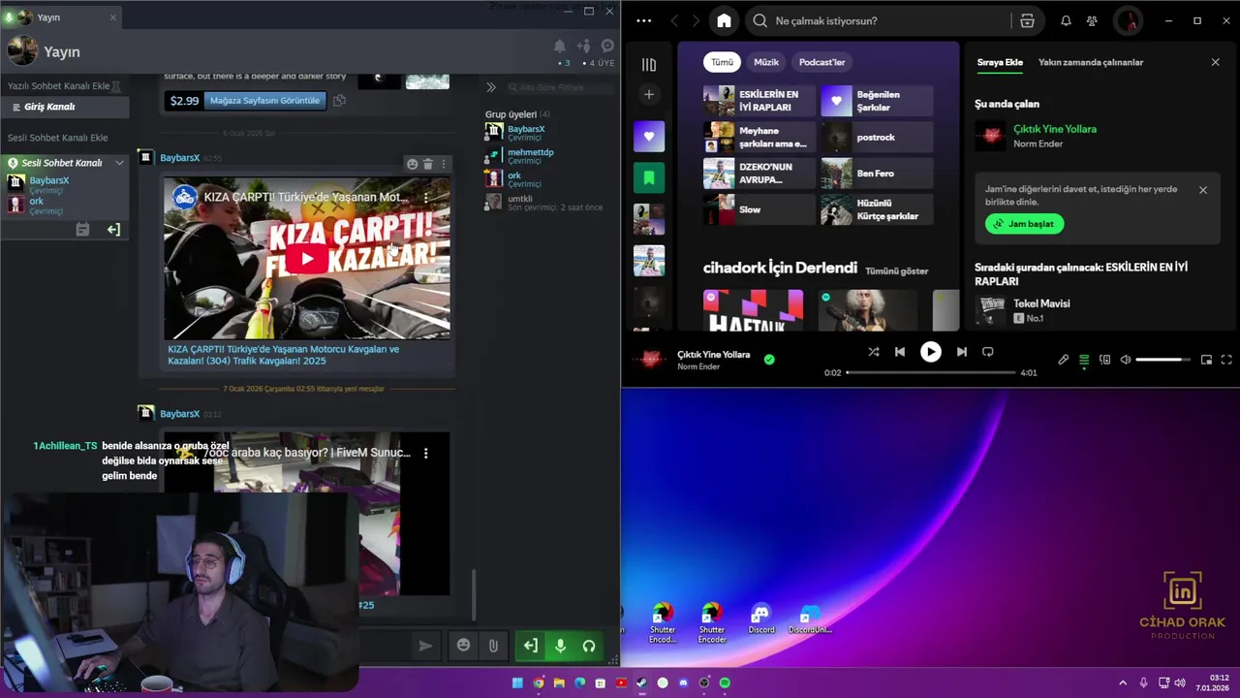Click Tümünü göster link
Image resolution: width=1240 pixels, height=698 pixels.
pyautogui.click(x=896, y=270)
